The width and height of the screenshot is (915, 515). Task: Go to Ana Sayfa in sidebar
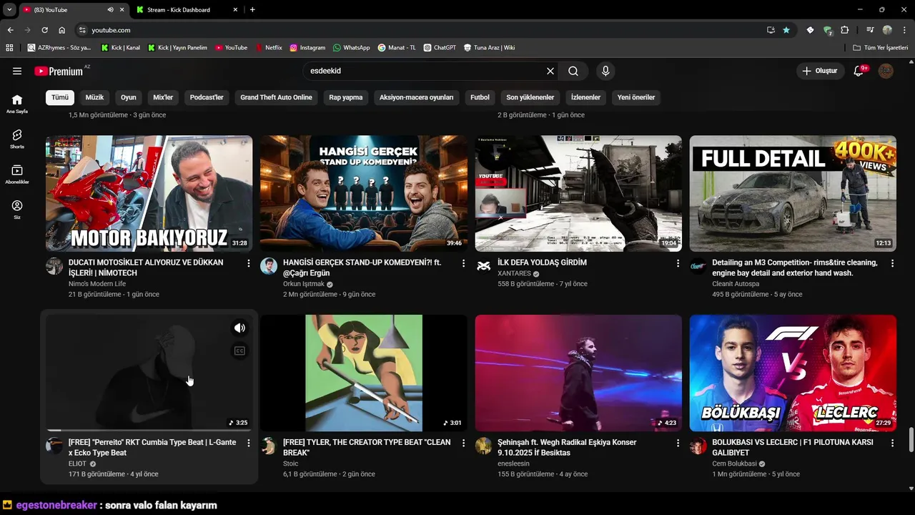17,104
